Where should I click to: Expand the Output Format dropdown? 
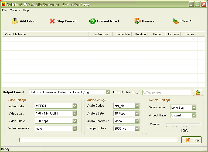(108, 92)
